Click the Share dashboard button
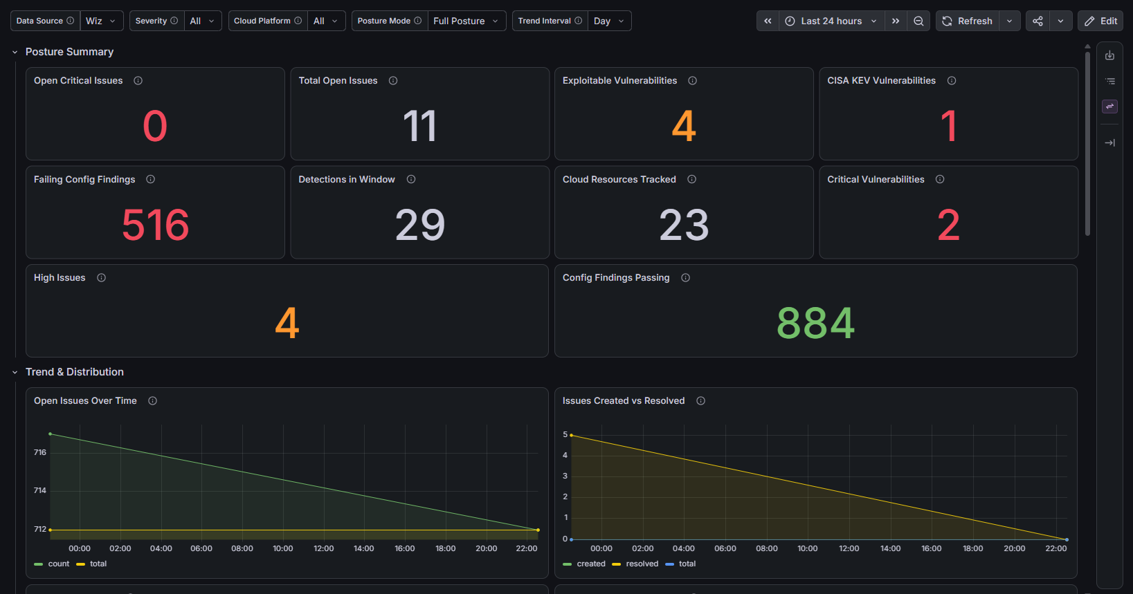The image size is (1133, 594). pos(1038,21)
